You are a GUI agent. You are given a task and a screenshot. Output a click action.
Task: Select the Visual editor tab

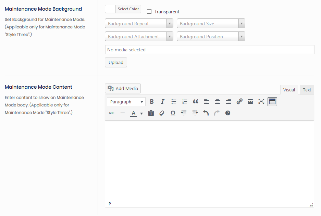(289, 90)
